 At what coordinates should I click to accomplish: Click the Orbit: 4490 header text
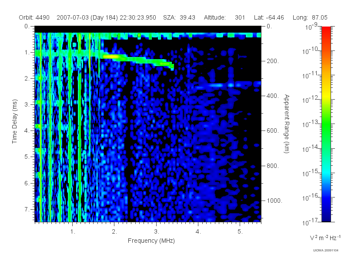[34, 17]
